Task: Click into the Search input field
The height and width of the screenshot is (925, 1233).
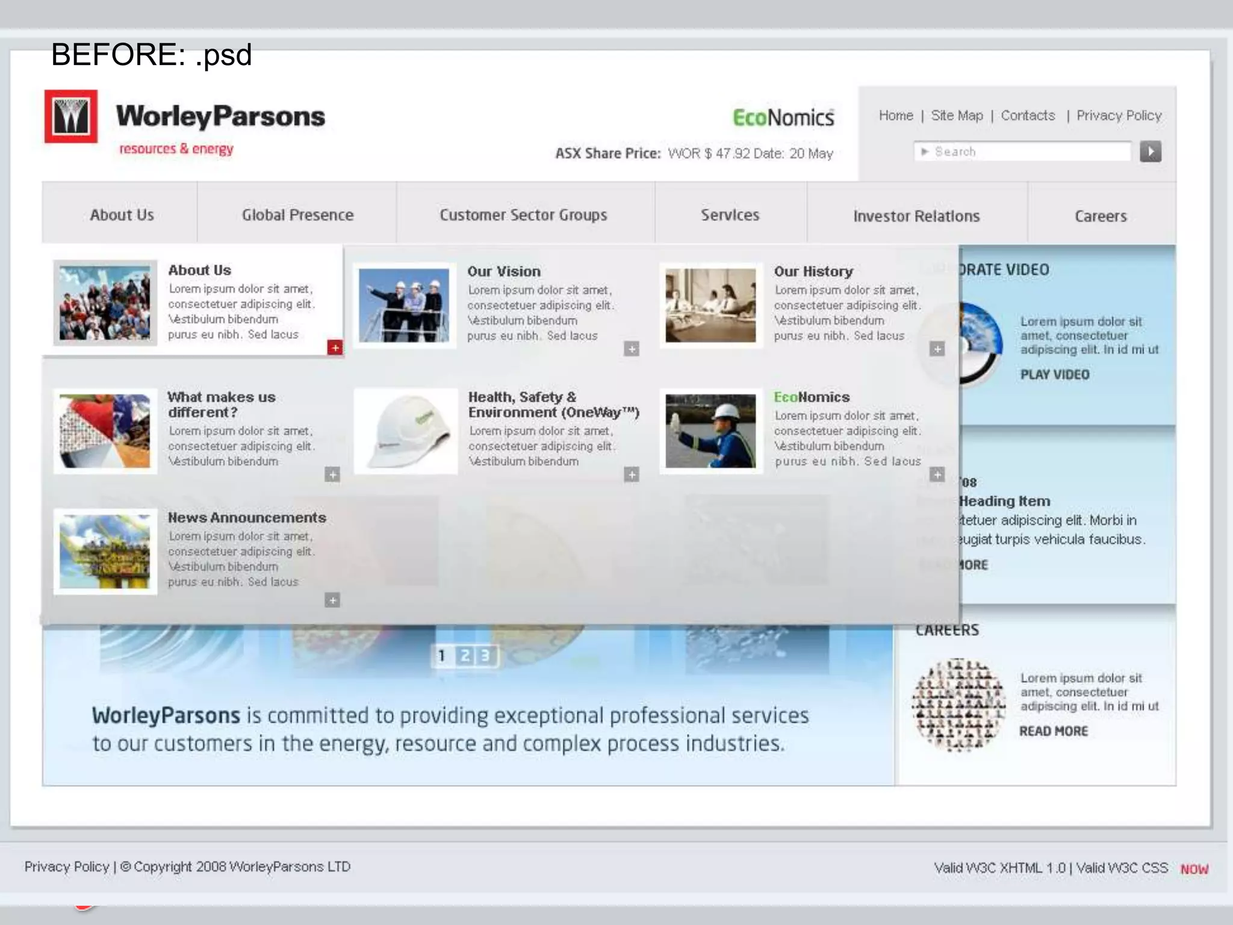Action: point(1023,152)
